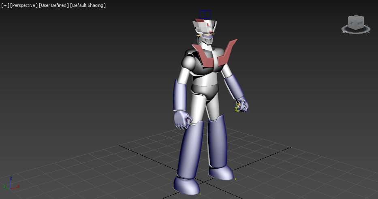Select the blue helper box above the head

pyautogui.click(x=205, y=15)
